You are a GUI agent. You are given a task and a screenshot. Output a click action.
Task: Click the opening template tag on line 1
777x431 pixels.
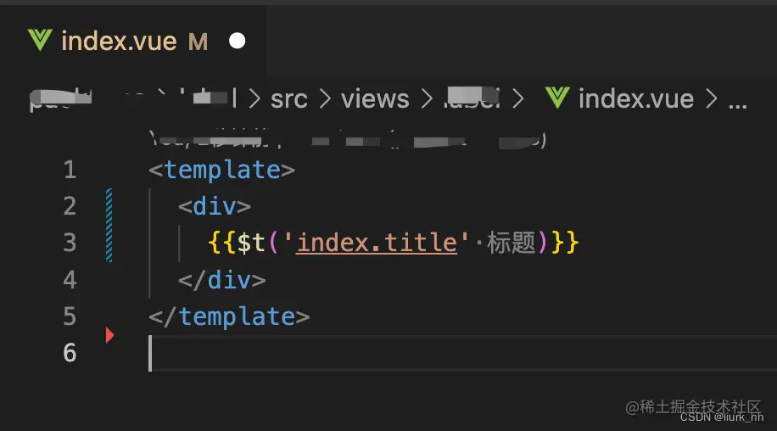pos(221,170)
